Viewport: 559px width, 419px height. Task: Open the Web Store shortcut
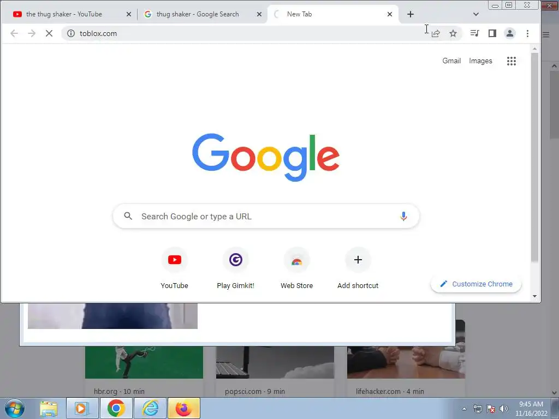[296, 268]
